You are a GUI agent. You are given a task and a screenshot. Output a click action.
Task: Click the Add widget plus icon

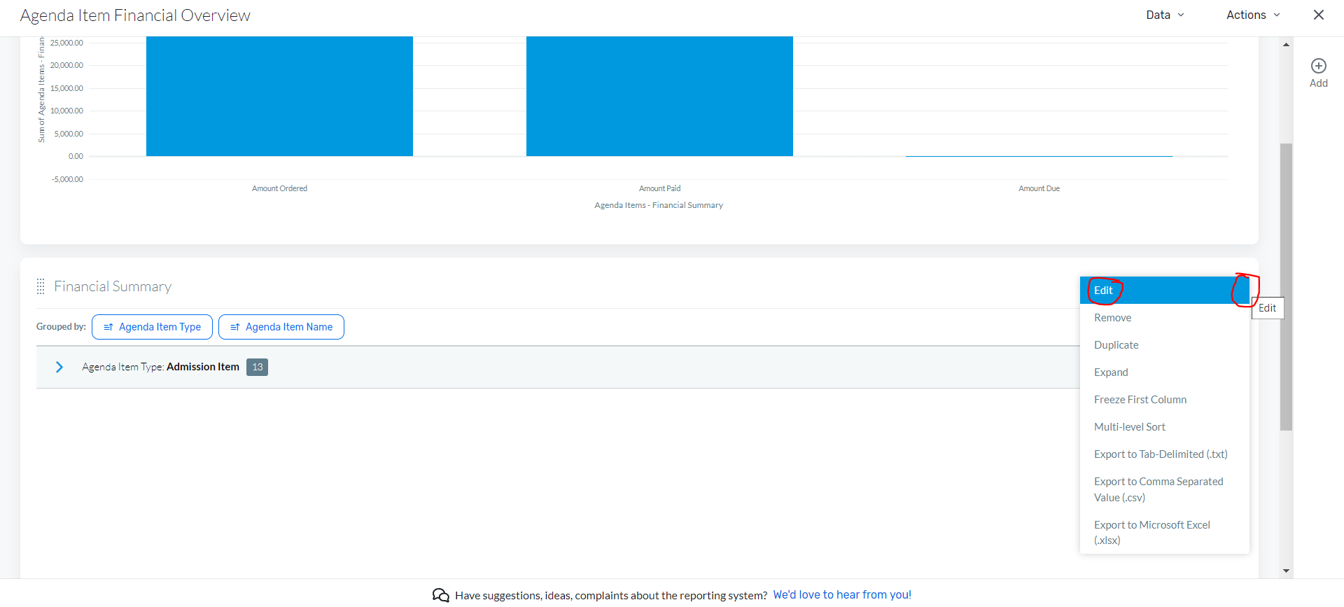pos(1318,66)
